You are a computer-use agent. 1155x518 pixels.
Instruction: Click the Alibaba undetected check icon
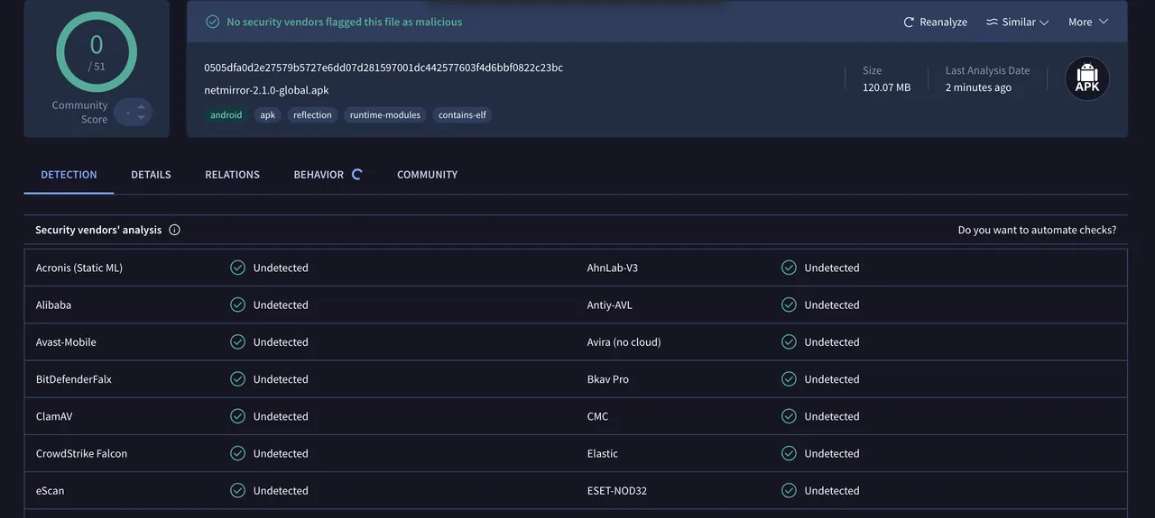(237, 304)
